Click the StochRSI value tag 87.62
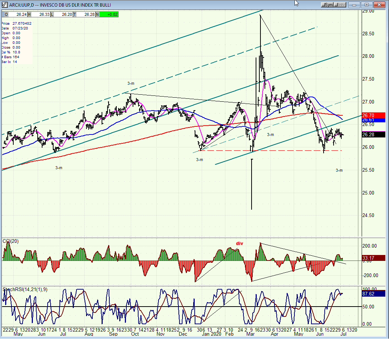This screenshot has width=389, height=339. (x=373, y=294)
